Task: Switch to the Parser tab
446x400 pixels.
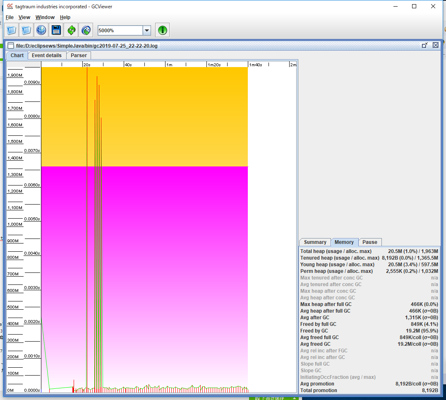Action: coord(79,55)
